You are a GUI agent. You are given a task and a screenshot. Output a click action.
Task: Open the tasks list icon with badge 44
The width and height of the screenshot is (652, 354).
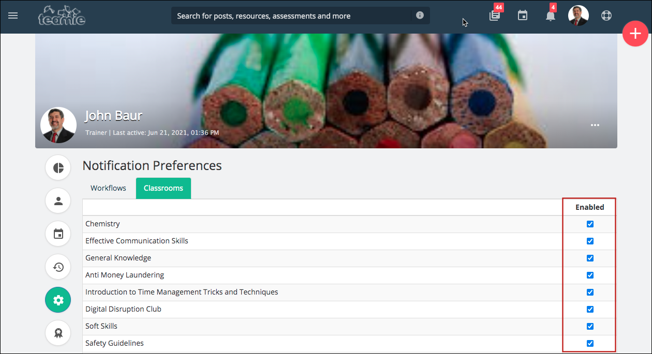495,16
